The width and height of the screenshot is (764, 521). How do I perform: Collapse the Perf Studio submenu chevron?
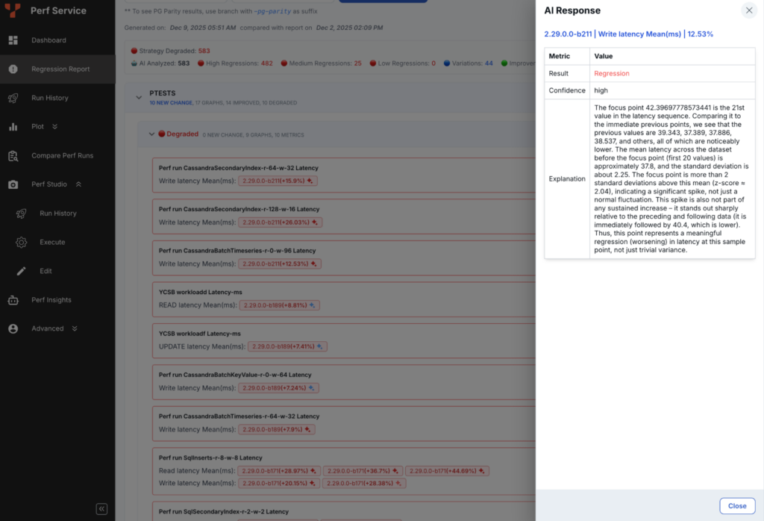79,184
